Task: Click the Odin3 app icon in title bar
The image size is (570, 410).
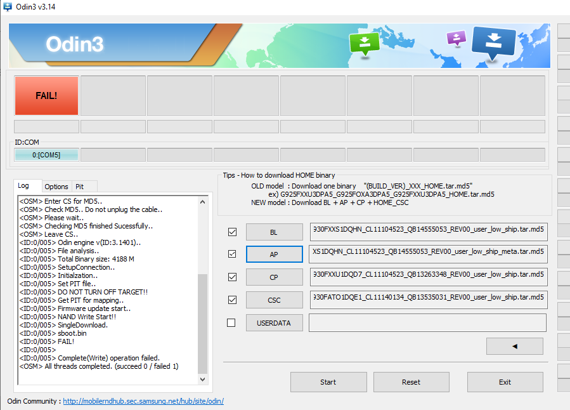Action: point(7,6)
